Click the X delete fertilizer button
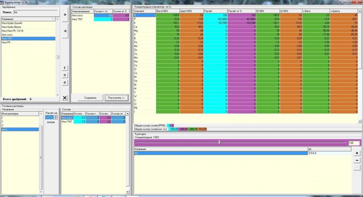The image size is (363, 197). 65,98
